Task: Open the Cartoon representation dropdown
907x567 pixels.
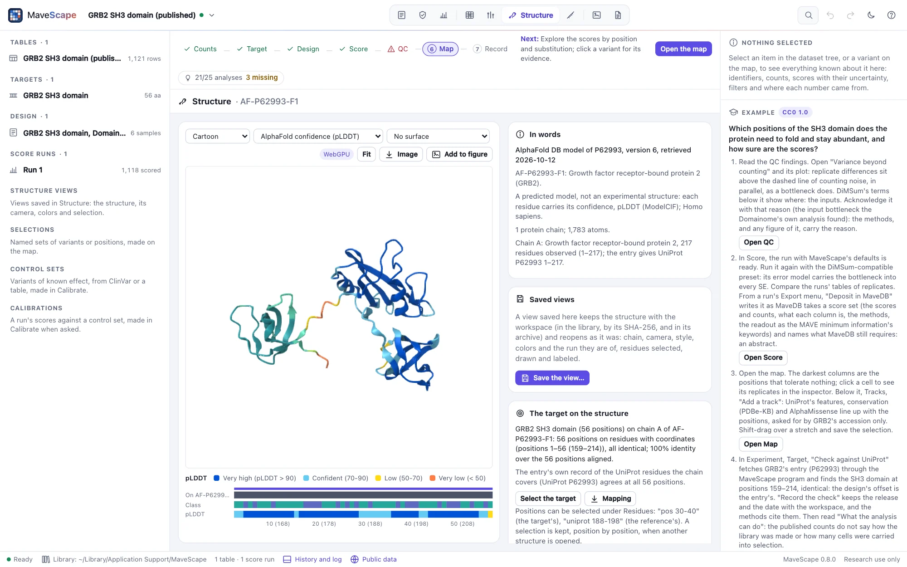Action: (x=218, y=136)
